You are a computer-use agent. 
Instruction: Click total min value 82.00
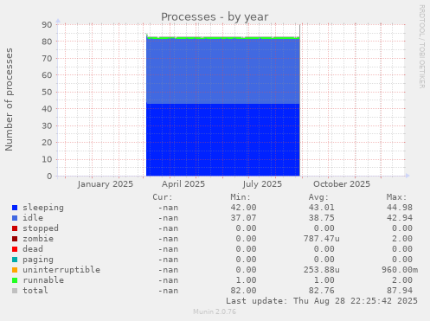click(243, 291)
